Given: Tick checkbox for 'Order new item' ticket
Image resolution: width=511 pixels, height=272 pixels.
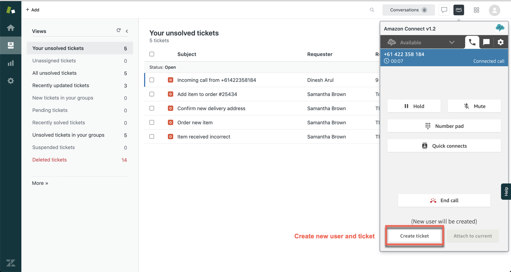Looking at the screenshot, I should click(152, 123).
